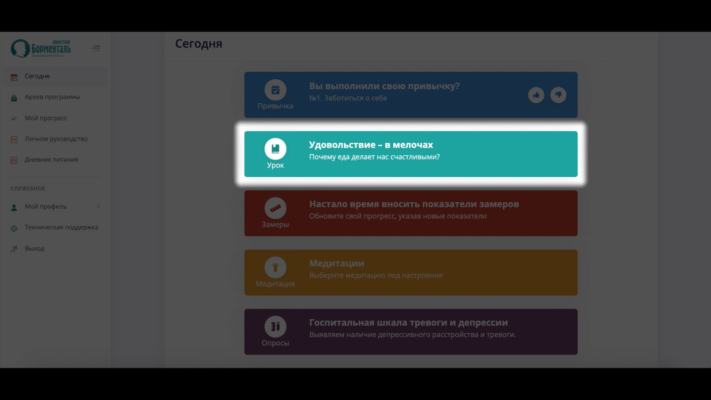This screenshot has height=400, width=711.
Task: Click the thumbs-down habit not completed button
Action: 558,95
